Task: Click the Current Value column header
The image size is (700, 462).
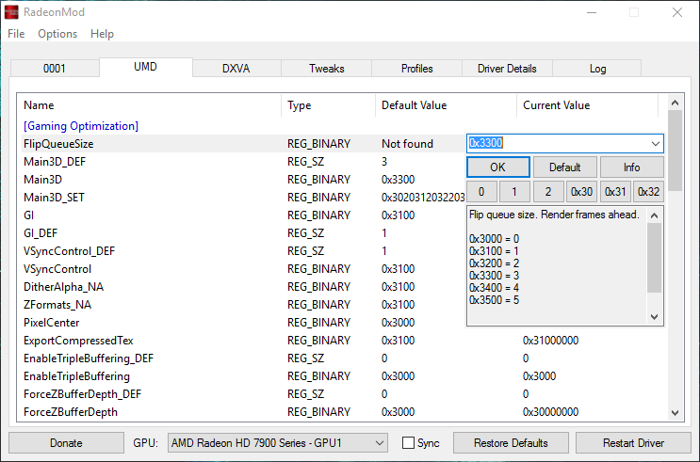Action: [x=588, y=105]
